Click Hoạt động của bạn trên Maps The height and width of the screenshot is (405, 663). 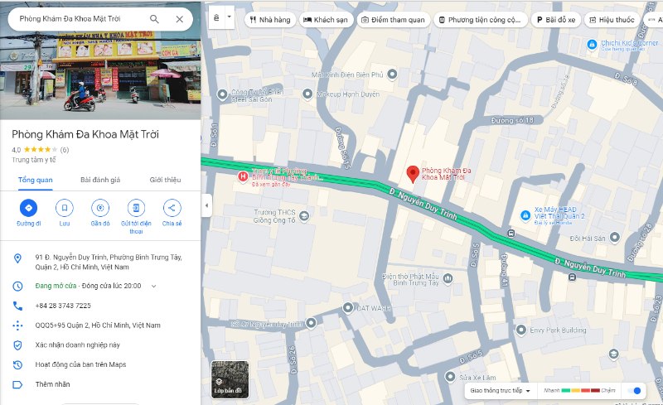click(x=80, y=364)
